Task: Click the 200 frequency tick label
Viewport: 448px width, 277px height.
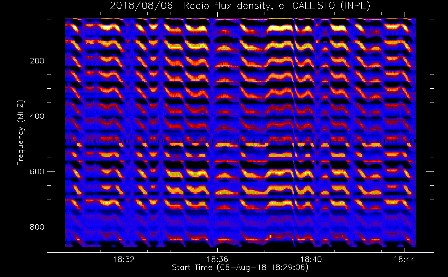Action: [x=37, y=61]
